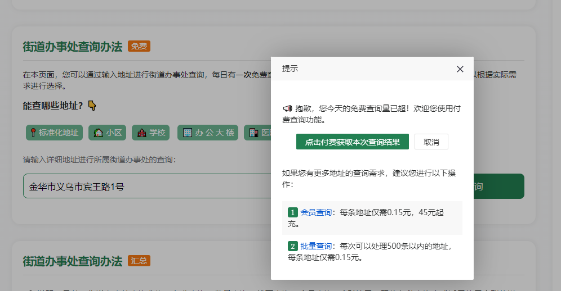Click the address input field with 金华市义乌市宾王路1号
The width and height of the screenshot is (561, 291).
pos(147,186)
